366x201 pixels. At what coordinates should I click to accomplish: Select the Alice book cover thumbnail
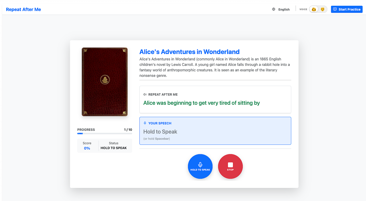(105, 82)
